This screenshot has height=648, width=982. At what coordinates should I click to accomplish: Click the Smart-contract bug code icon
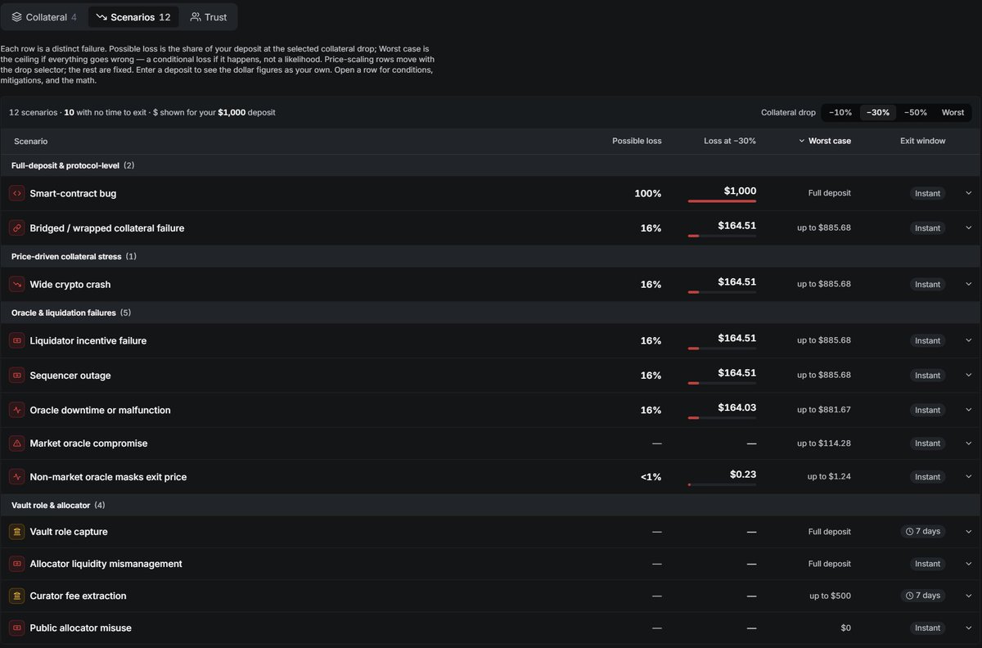coord(16,193)
